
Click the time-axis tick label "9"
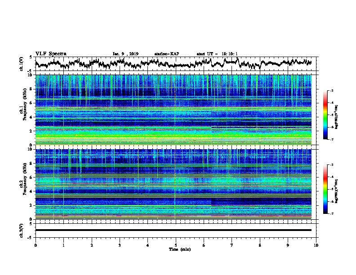(x=288, y=245)
